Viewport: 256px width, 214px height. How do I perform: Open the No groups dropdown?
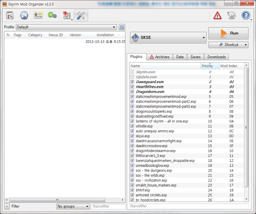(73, 206)
